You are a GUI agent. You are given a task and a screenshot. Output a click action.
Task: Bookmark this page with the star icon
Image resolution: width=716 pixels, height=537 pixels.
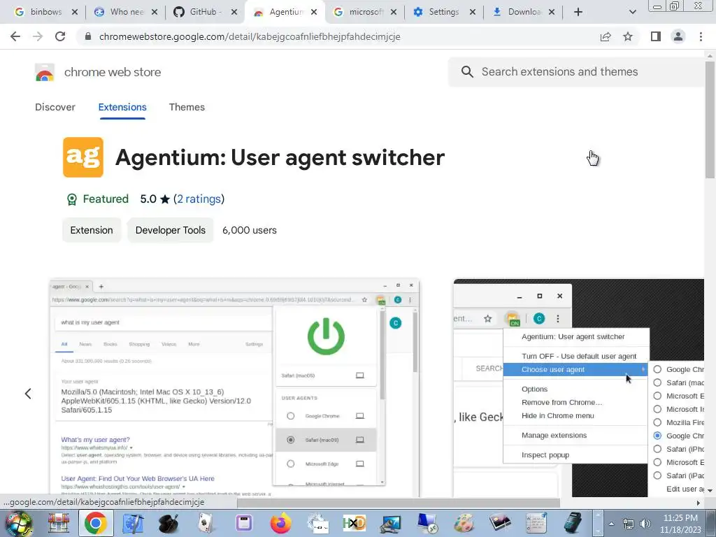coord(628,36)
